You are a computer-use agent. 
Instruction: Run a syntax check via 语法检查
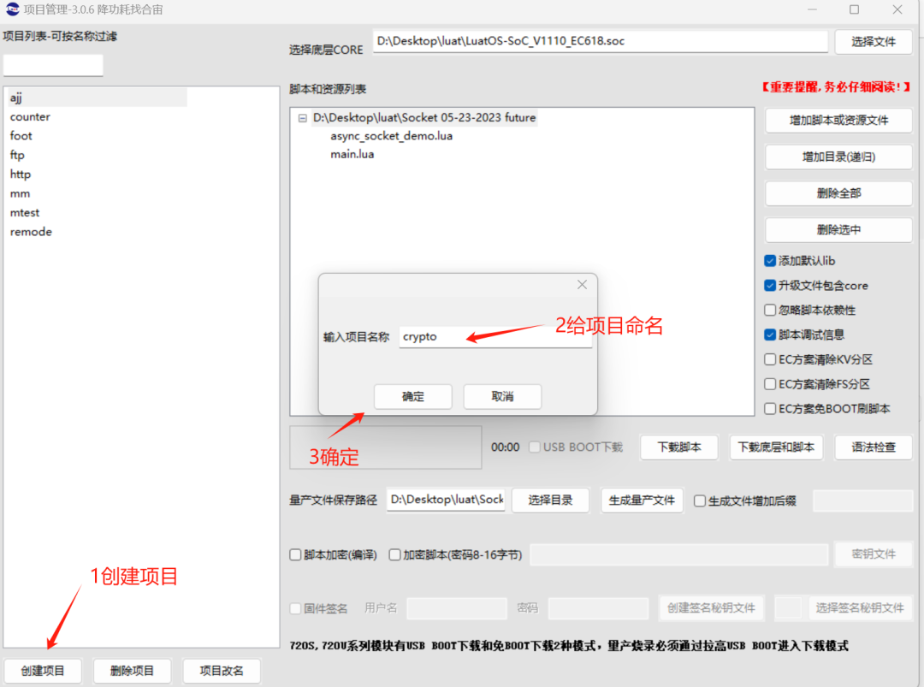coord(874,447)
